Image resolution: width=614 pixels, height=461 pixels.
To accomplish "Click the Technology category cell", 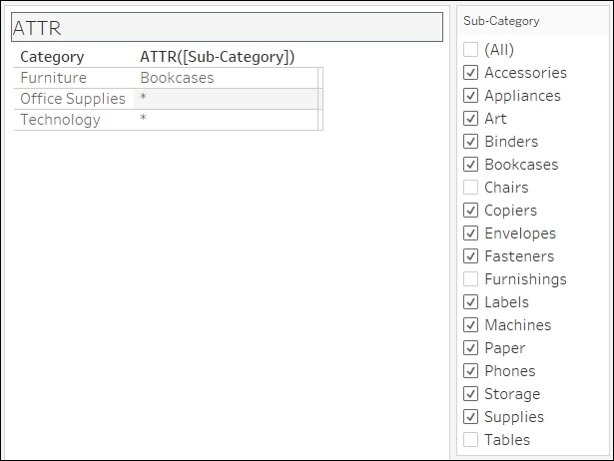I will pos(60,120).
